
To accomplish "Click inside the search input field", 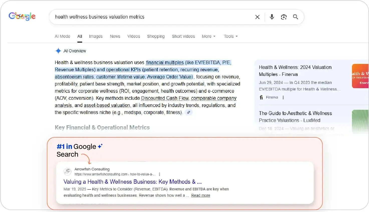I will (150, 17).
